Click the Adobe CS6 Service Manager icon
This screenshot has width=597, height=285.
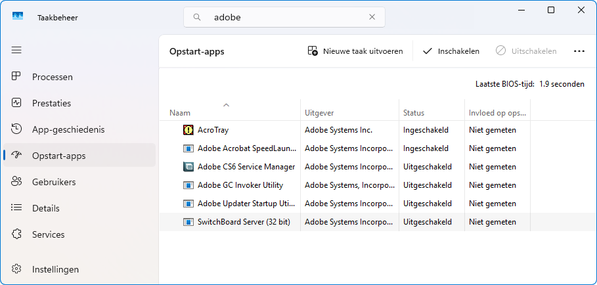(188, 167)
